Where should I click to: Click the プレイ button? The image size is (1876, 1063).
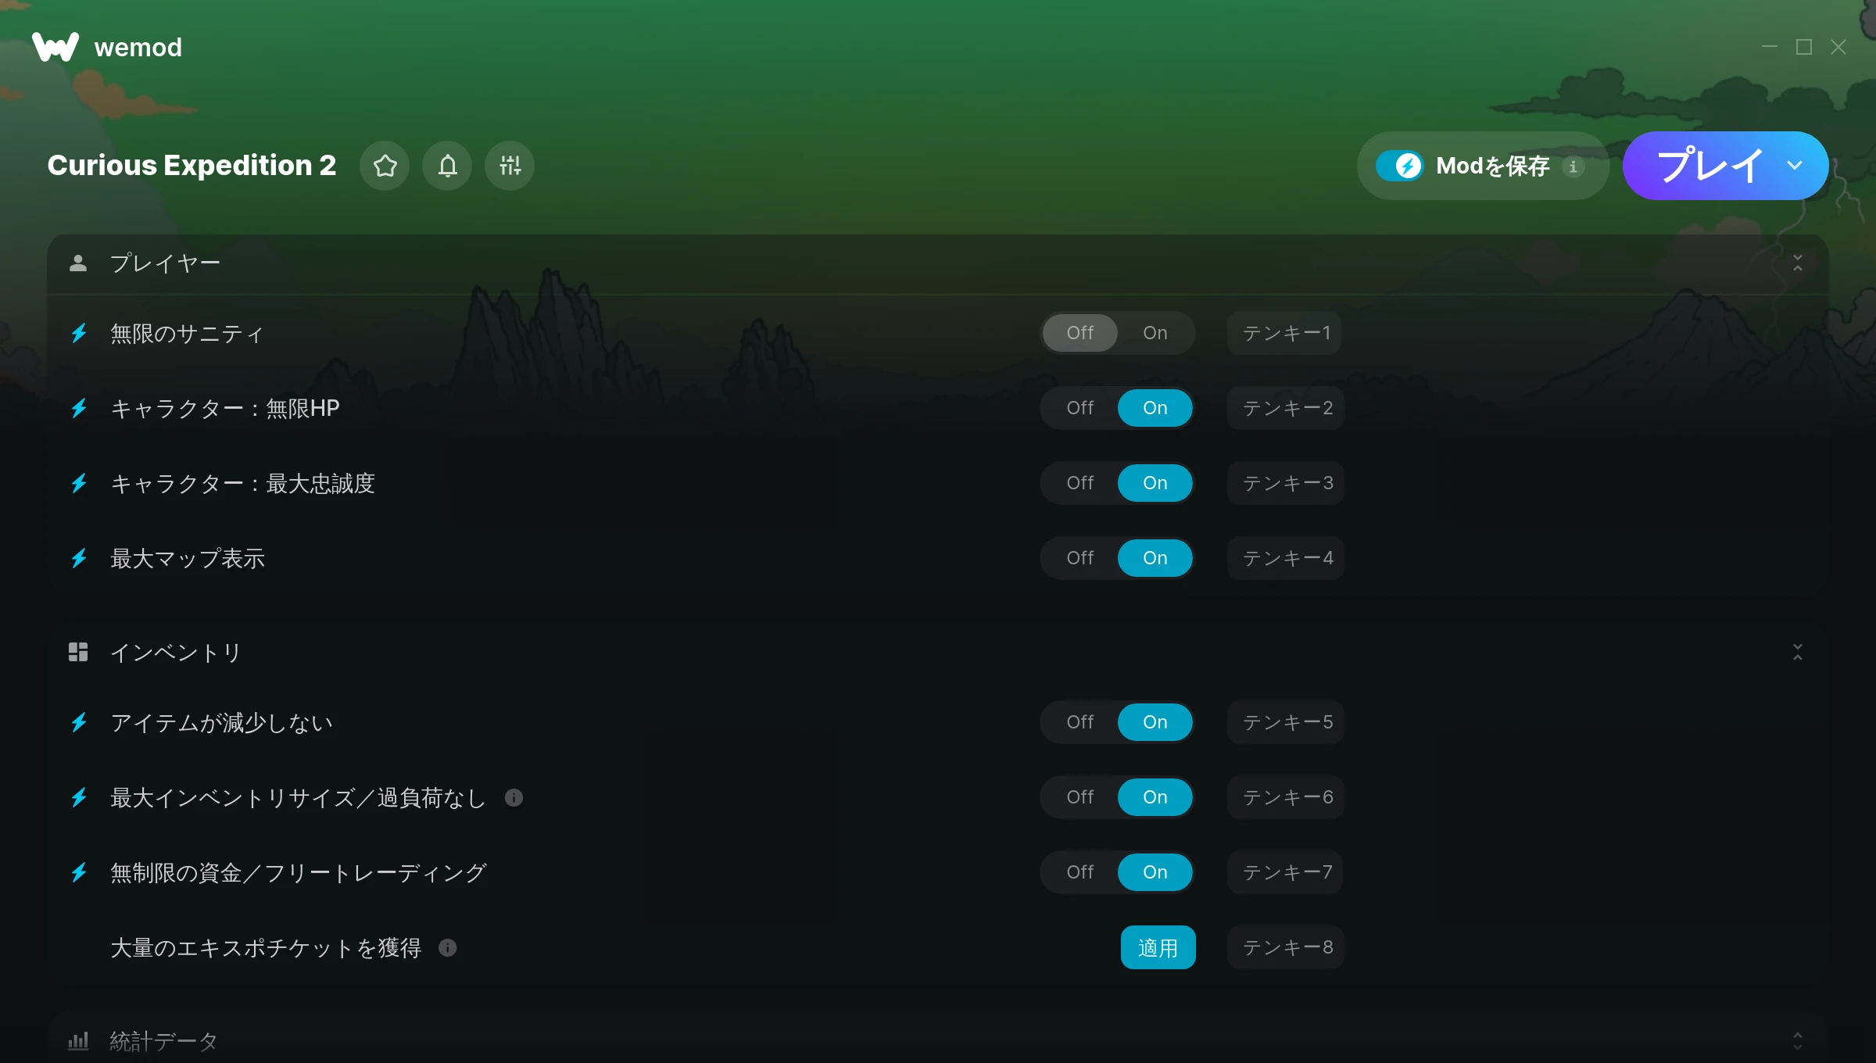pos(1710,166)
